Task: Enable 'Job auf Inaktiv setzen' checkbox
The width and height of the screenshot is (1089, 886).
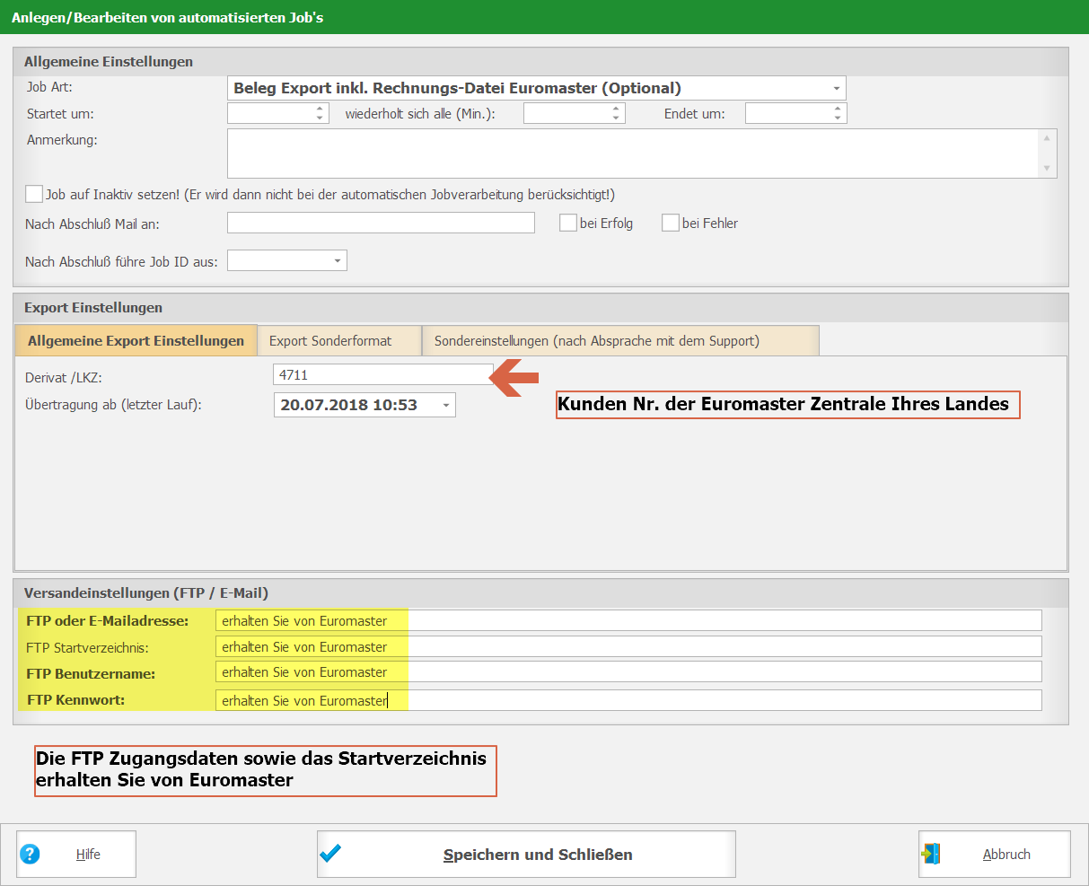Action: (x=34, y=194)
